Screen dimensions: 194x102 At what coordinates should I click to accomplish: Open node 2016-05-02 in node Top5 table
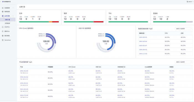(x=24, y=71)
